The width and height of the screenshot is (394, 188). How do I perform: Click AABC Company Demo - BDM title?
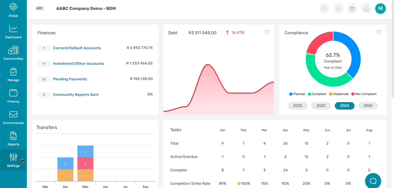click(86, 8)
